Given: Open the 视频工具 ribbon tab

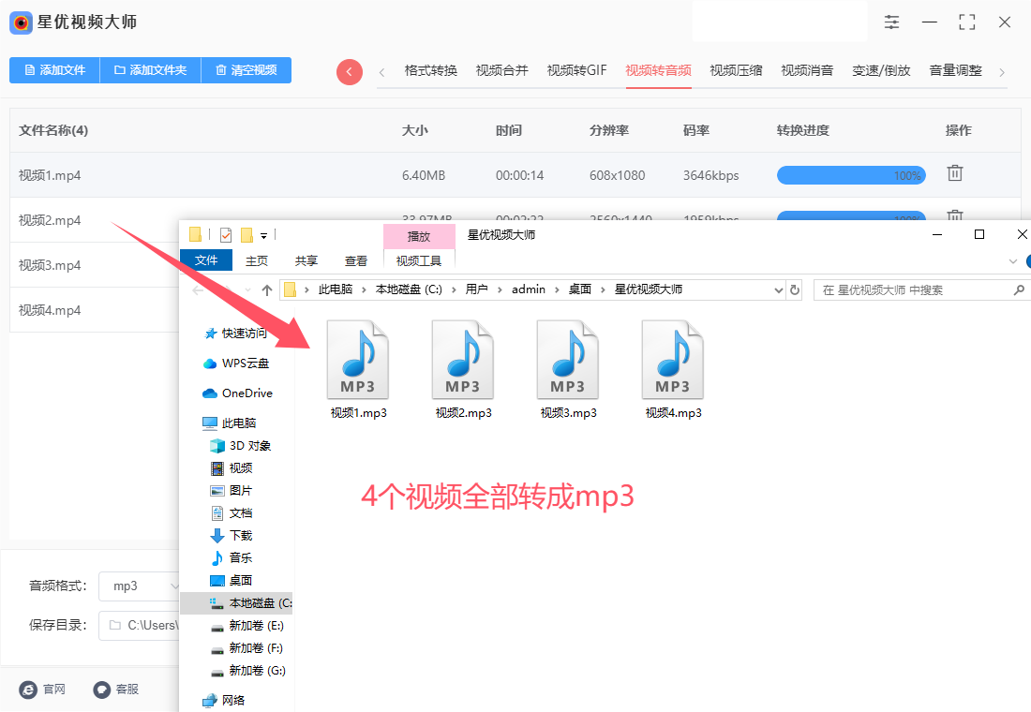Looking at the screenshot, I should pos(419,261).
